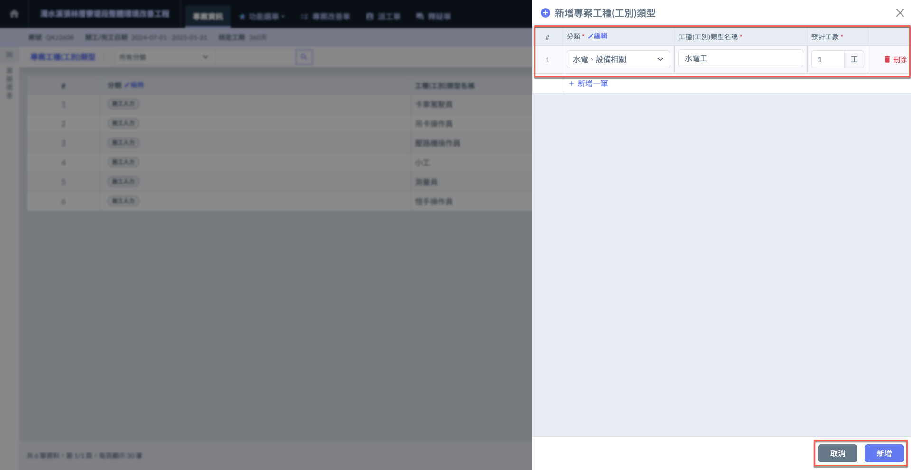Open the 水電、設備相關 category dropdown
Image resolution: width=911 pixels, height=470 pixels.
tap(618, 59)
